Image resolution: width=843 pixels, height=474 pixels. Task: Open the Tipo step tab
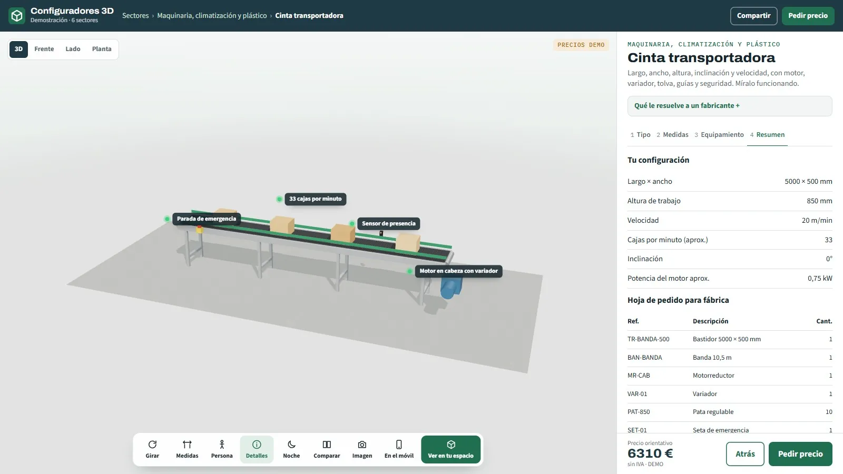(640, 135)
